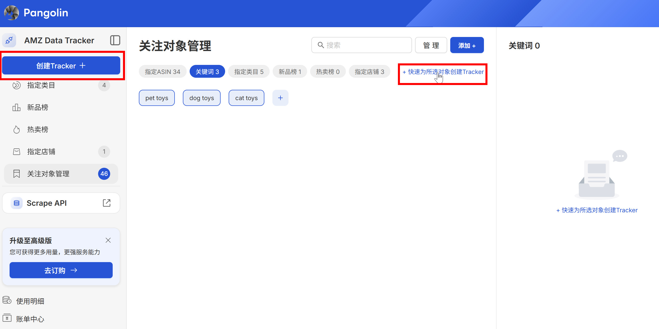Add a keyword with the plus chip
Screen dimensions: 659x329
pos(280,98)
